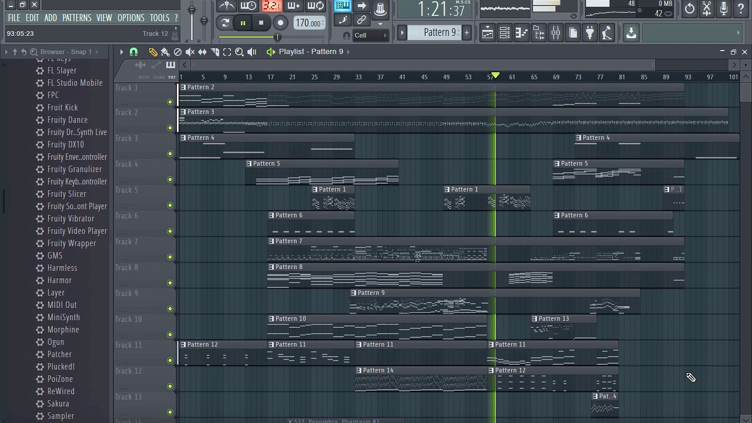The height and width of the screenshot is (423, 752).
Task: Select the delete tool
Action: (177, 52)
